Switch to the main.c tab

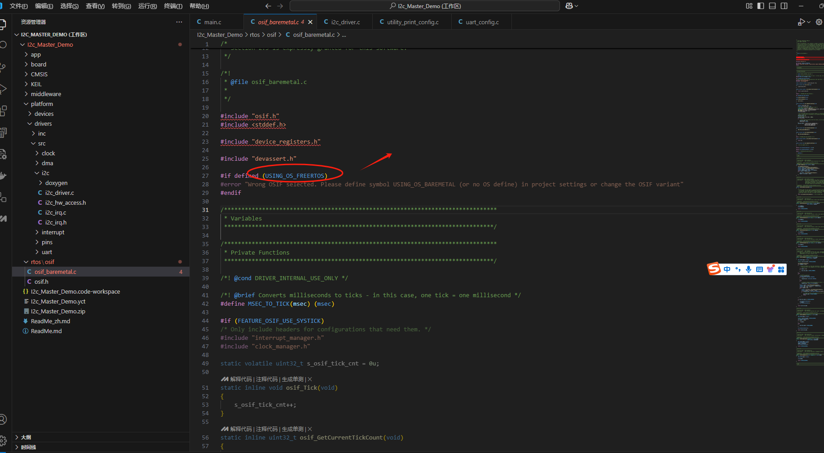[x=216, y=22]
